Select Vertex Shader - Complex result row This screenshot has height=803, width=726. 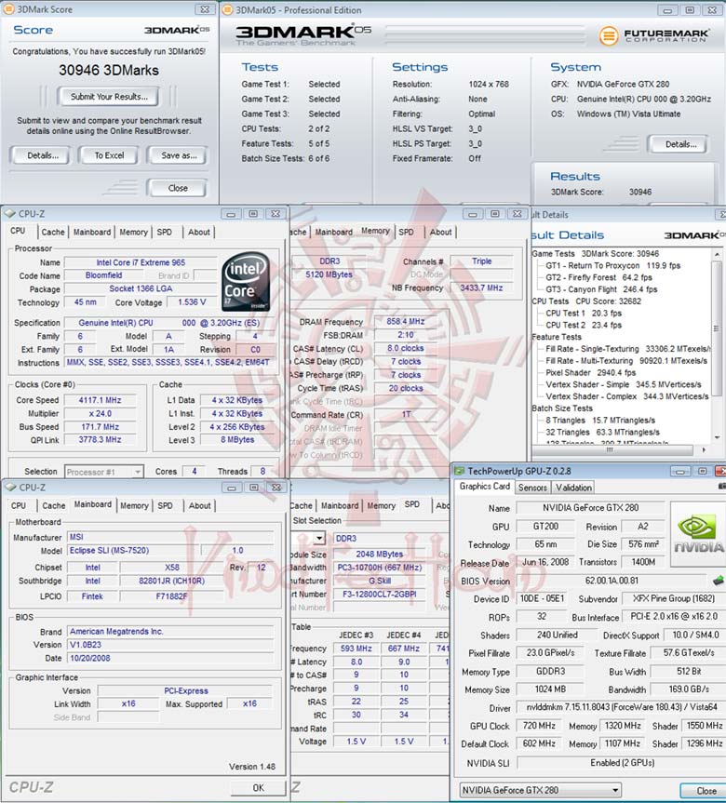[x=627, y=396]
